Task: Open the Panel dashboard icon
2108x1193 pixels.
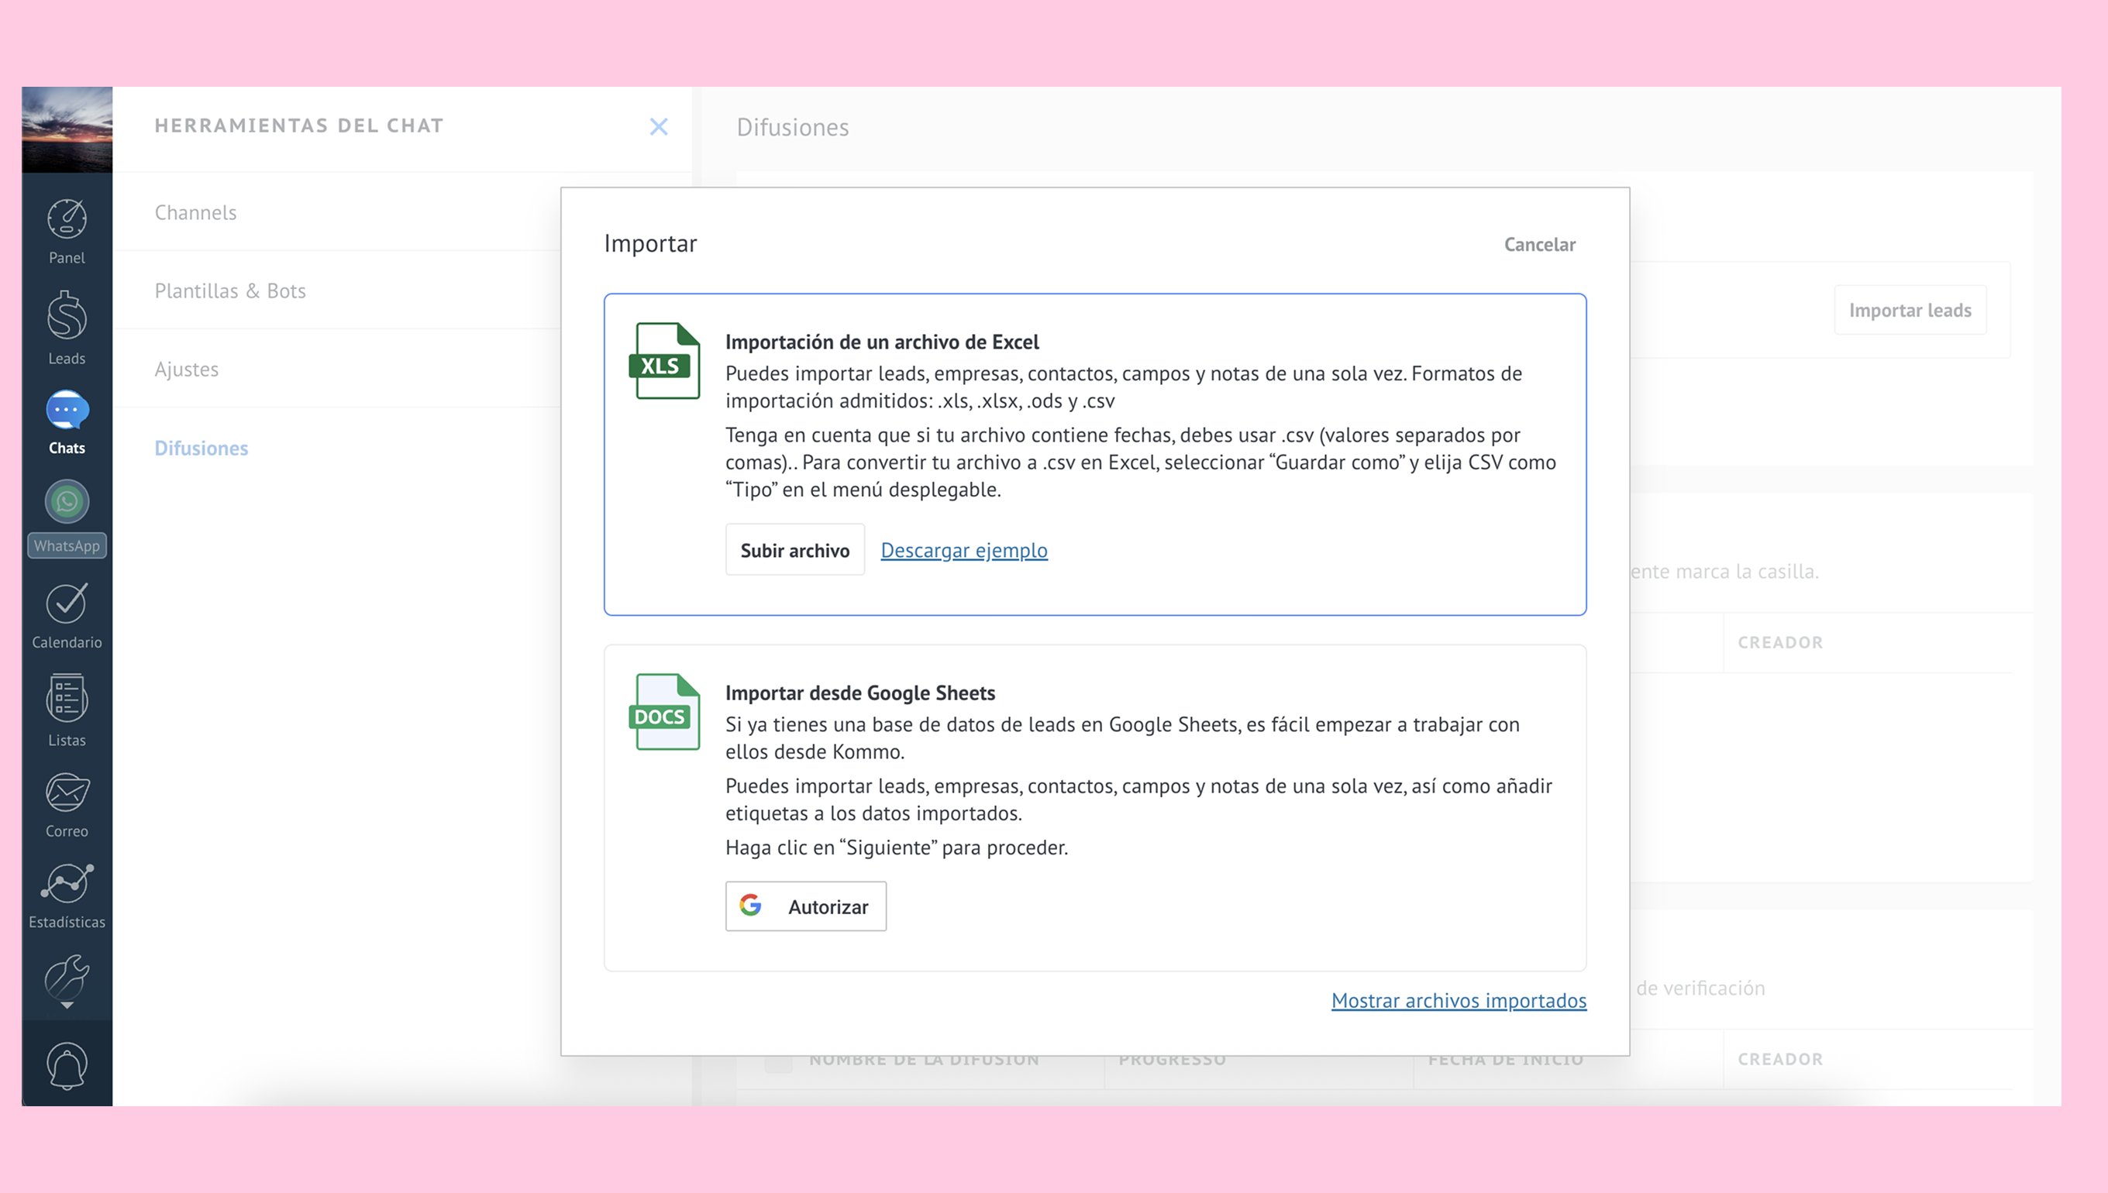Action: (x=67, y=219)
